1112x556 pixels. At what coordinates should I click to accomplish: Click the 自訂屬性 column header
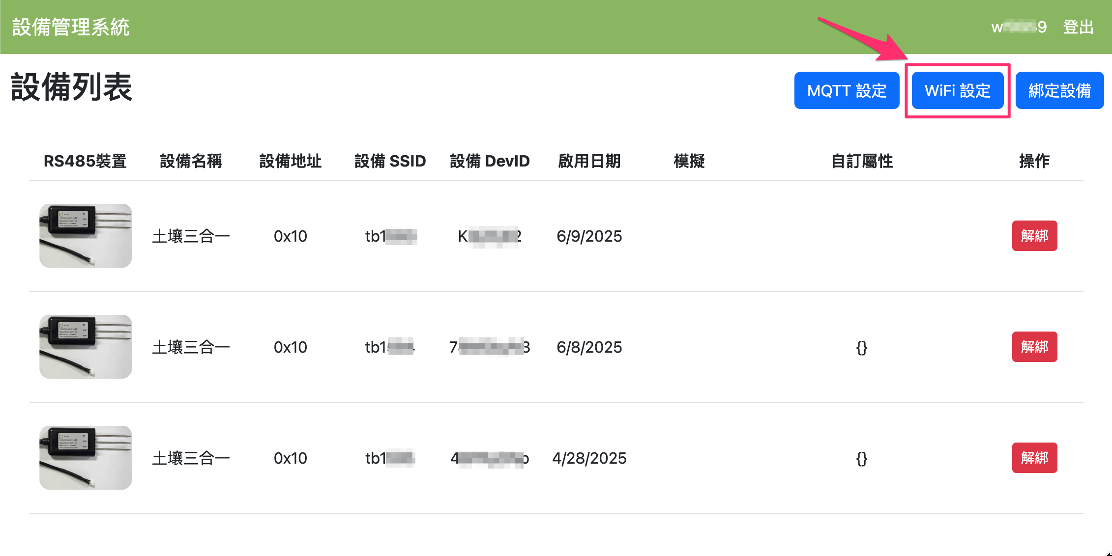861,161
